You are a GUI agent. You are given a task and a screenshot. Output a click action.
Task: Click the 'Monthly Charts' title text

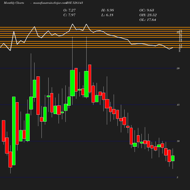(14, 3)
